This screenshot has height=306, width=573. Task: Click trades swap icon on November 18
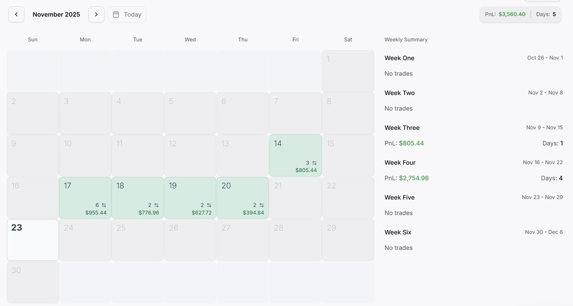coord(157,205)
